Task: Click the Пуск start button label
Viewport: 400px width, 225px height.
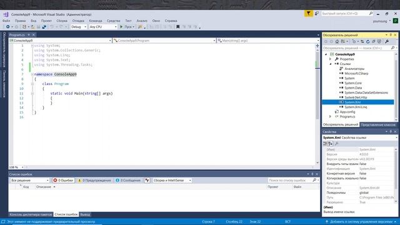Action: click(x=127, y=27)
